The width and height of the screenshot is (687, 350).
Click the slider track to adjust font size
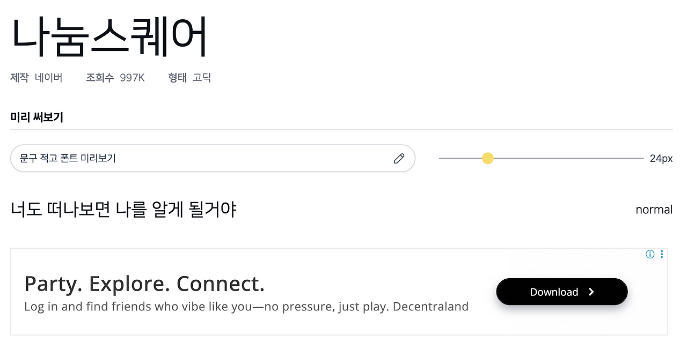(x=564, y=158)
